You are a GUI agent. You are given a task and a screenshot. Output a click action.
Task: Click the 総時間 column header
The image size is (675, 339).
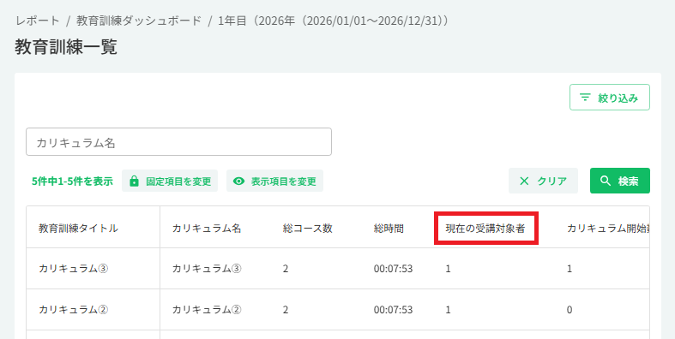tap(389, 229)
